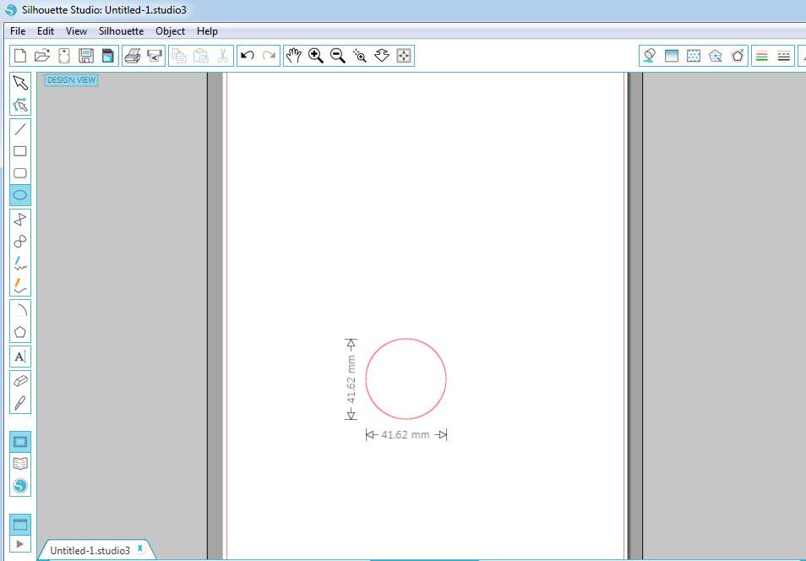Toggle the single window view icon
This screenshot has width=806, height=561.
coord(20,525)
